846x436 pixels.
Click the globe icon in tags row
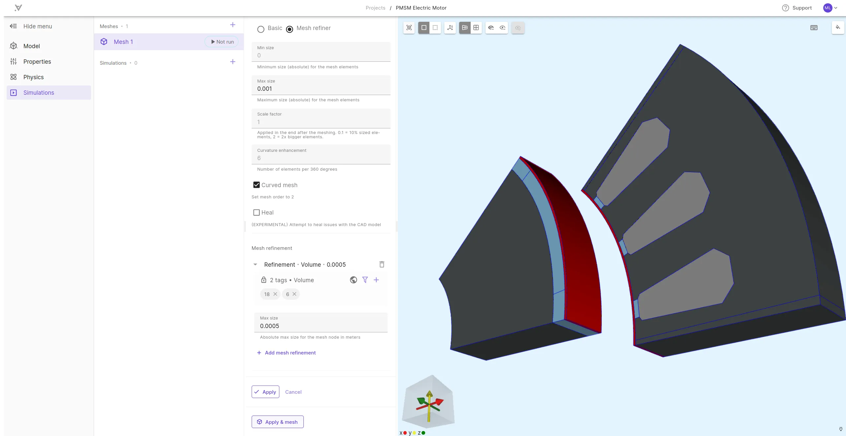click(353, 280)
